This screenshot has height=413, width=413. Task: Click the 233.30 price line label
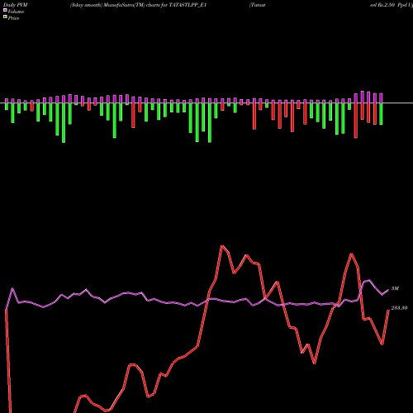coord(399,308)
